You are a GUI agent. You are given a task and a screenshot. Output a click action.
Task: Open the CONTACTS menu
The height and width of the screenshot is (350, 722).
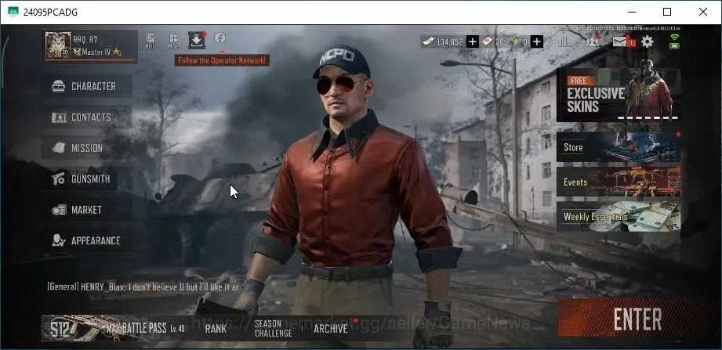point(87,117)
